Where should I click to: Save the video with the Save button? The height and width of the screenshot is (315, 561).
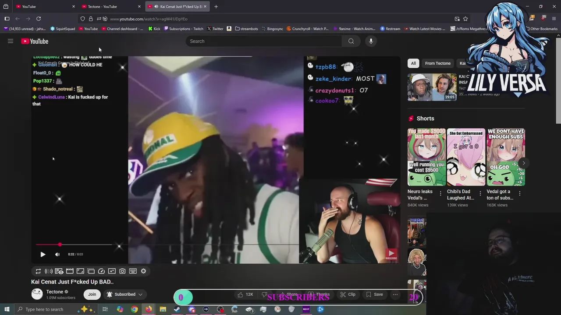tap(375, 294)
